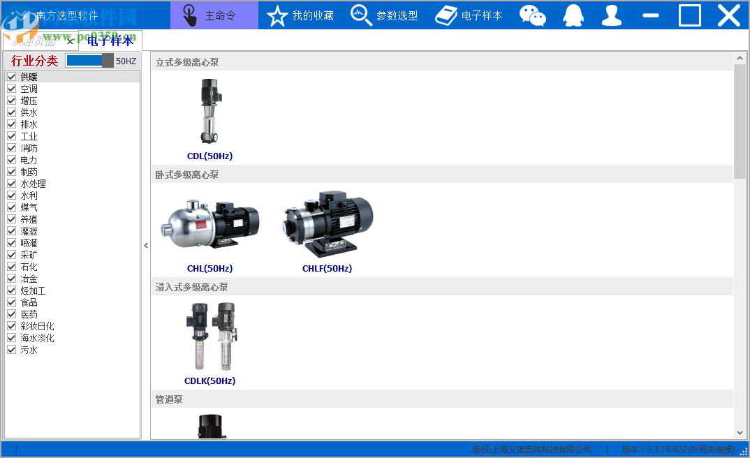This screenshot has width=750, height=458.
Task: Uncheck the 工业 checkbox
Action: tap(12, 135)
